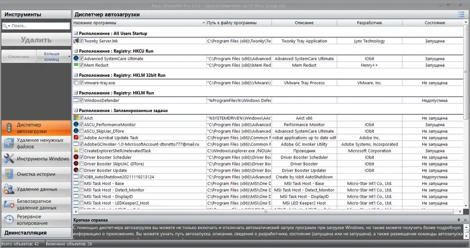Pin the Краткая справка help panel
This screenshot has width=470, height=248.
pos(459,220)
